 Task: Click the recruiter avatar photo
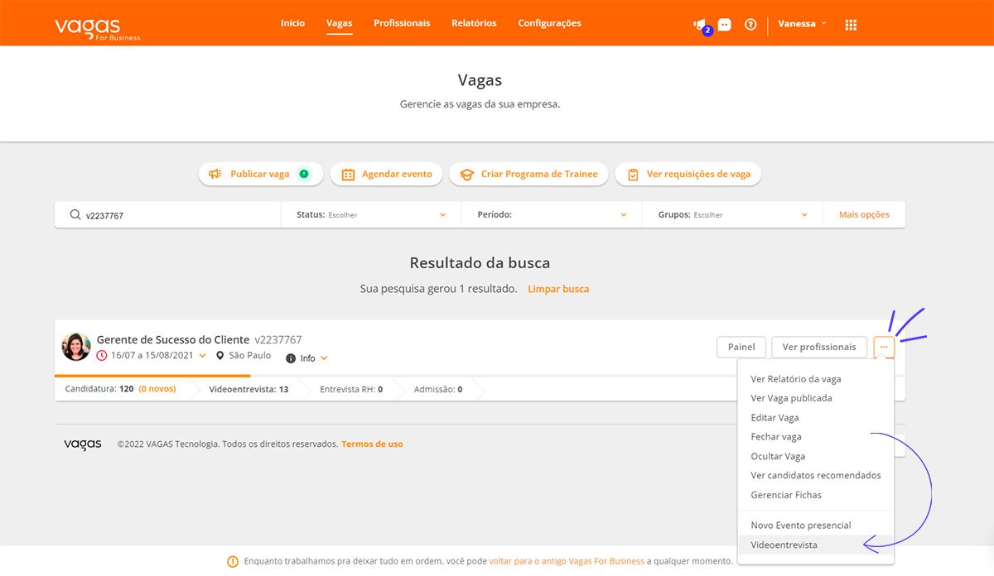pos(76,347)
